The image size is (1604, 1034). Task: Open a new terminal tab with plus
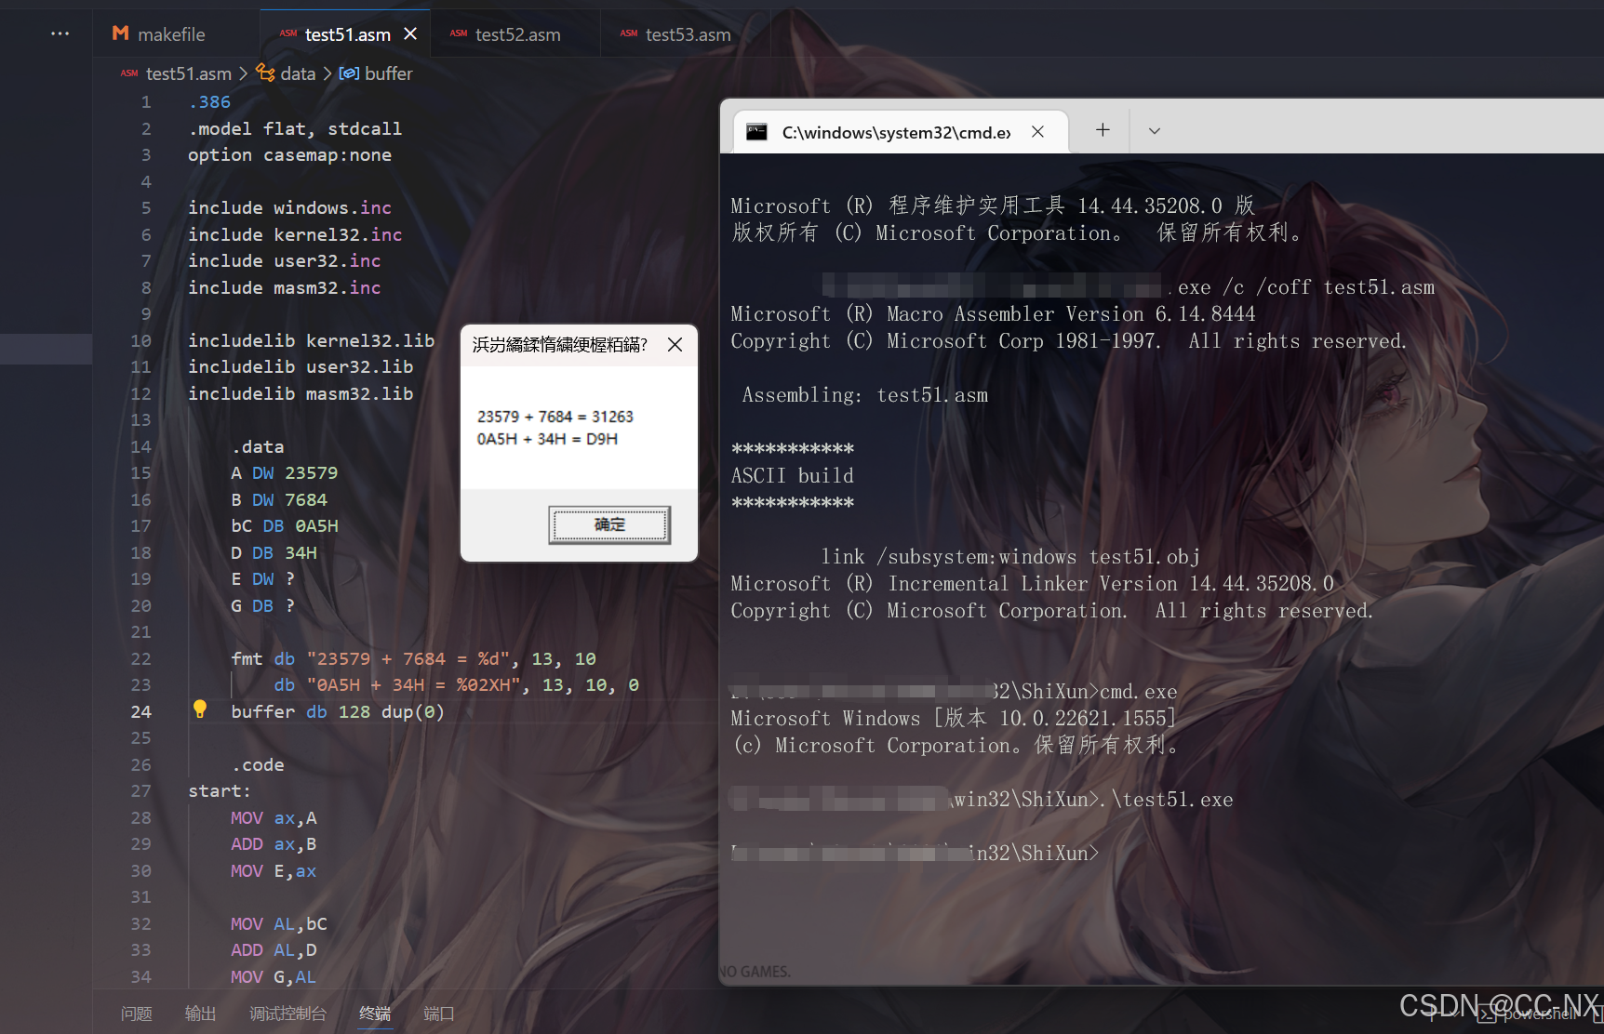click(1103, 130)
